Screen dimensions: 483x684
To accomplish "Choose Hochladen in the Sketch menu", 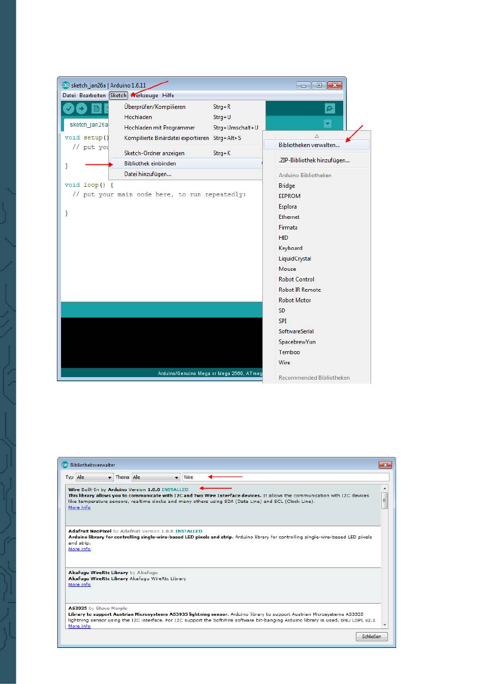I will [x=187, y=117].
